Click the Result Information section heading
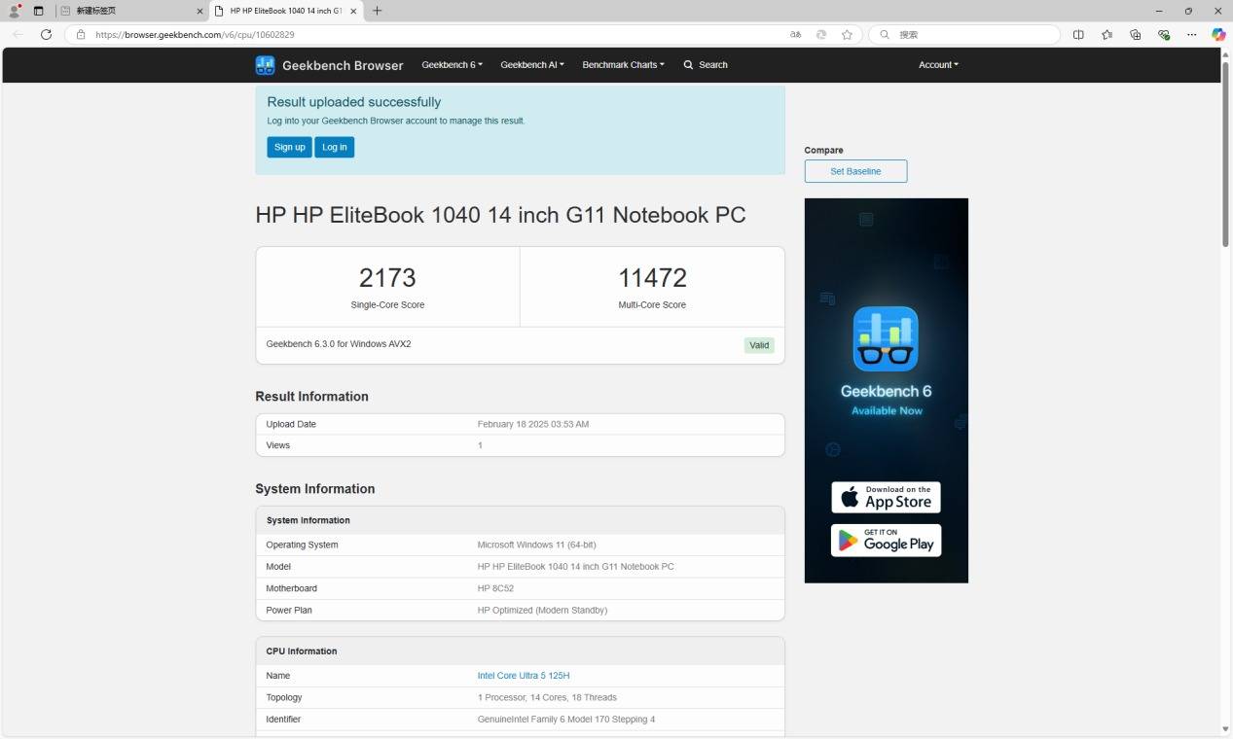This screenshot has width=1233, height=739. [311, 397]
